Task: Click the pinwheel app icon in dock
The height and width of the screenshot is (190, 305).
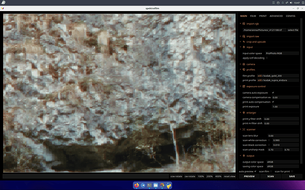Action: click(x=162, y=185)
